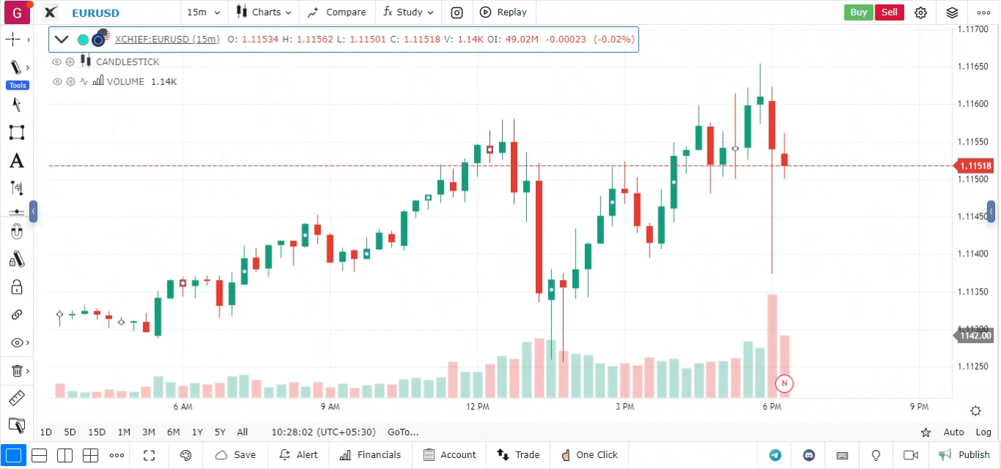Click the trash delete drawings icon
The width and height of the screenshot is (1001, 469).
17,371
